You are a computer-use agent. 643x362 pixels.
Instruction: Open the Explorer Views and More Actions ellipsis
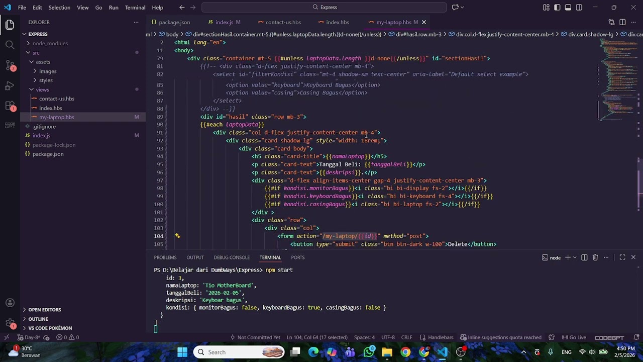point(136,22)
